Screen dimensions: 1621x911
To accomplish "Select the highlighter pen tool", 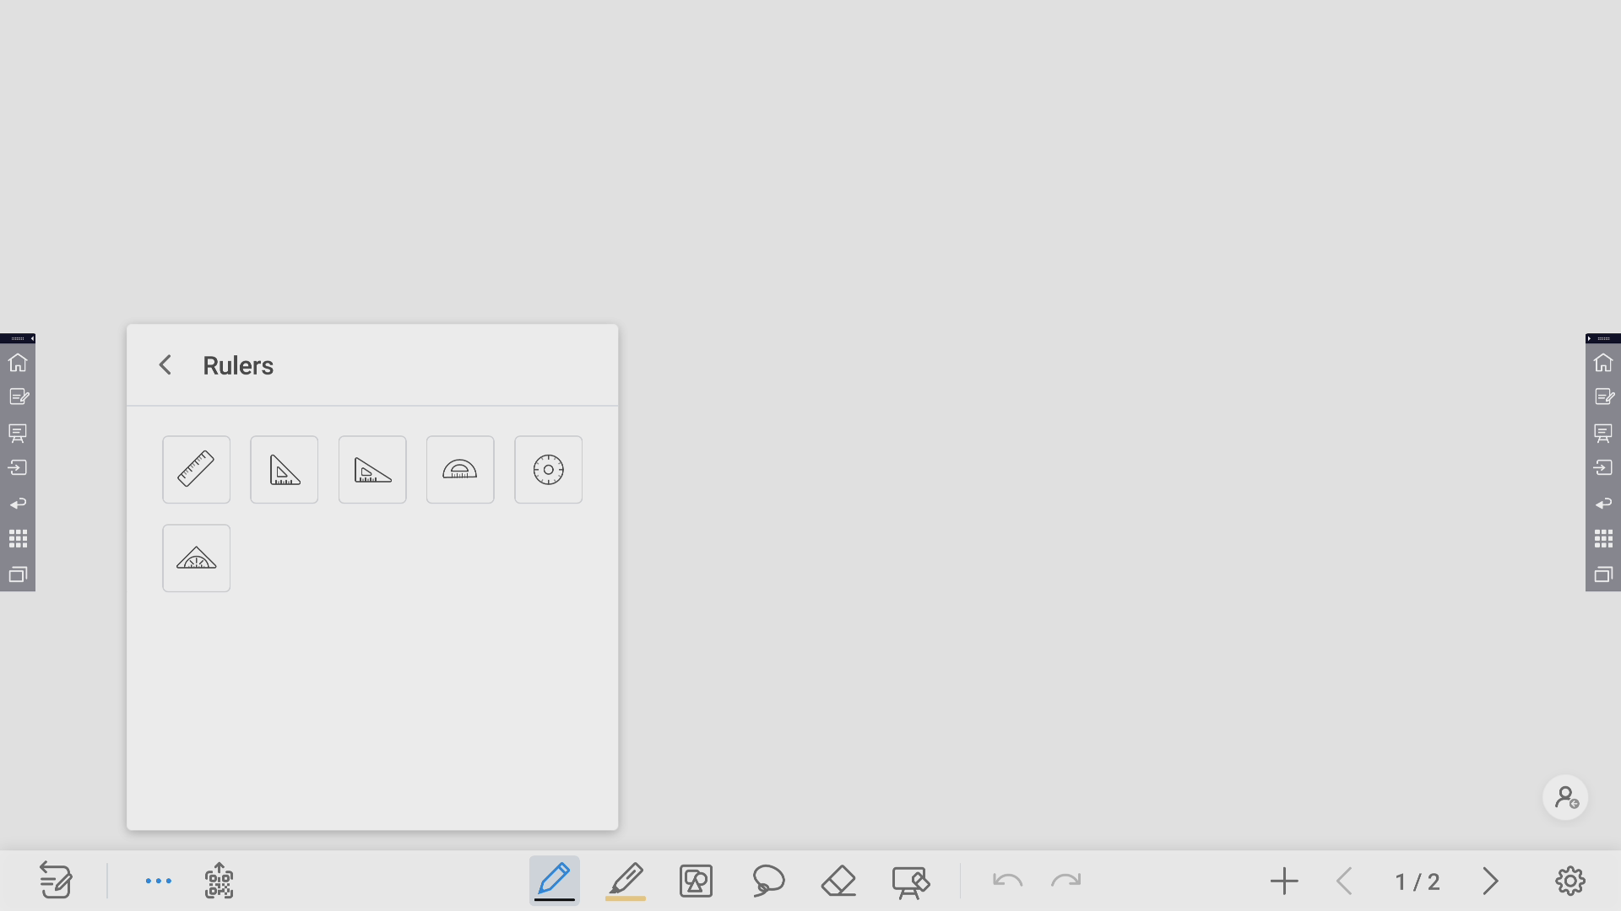I will click(626, 881).
